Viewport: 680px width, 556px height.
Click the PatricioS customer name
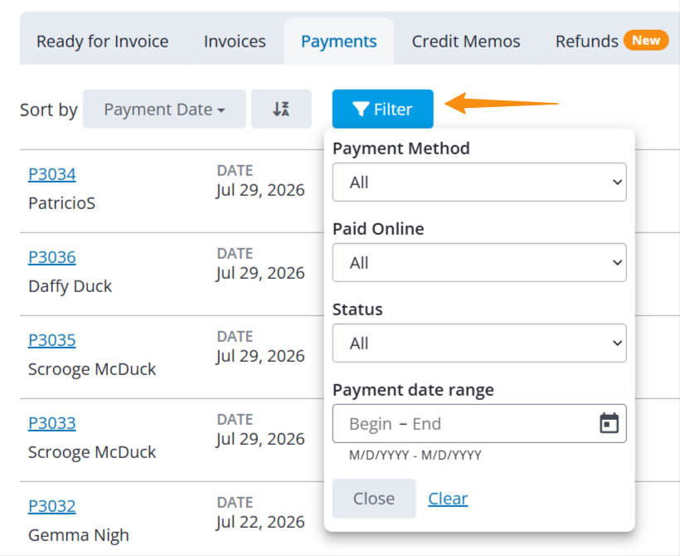61,203
